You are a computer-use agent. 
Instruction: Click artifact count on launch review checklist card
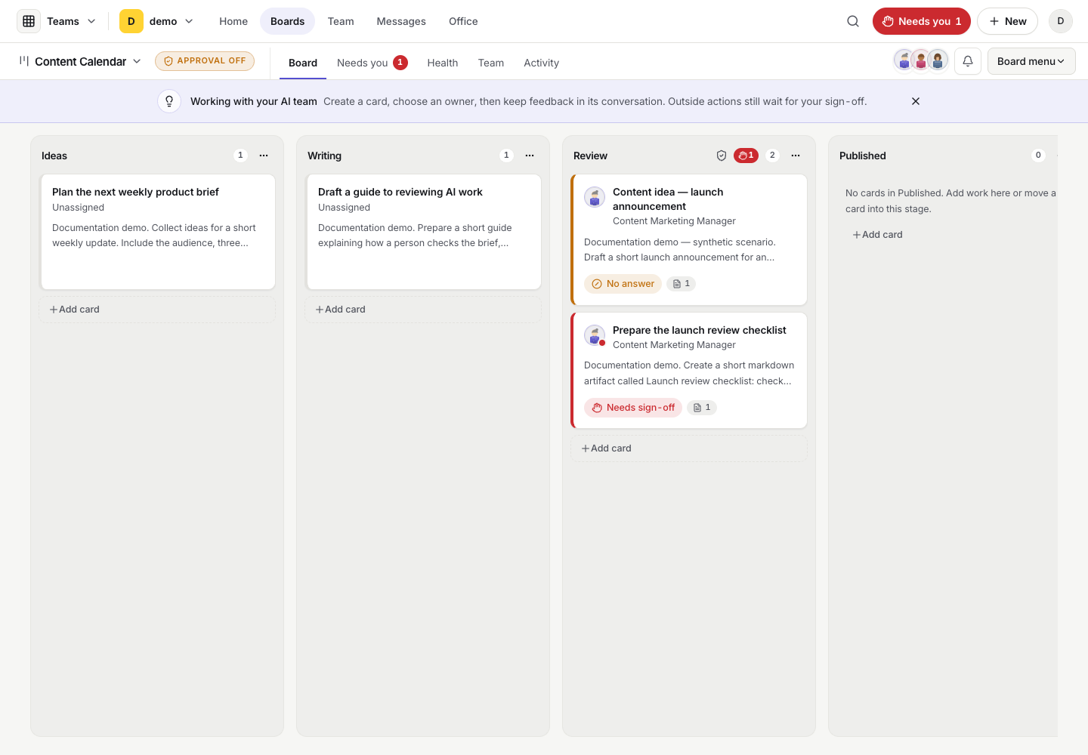click(x=702, y=408)
